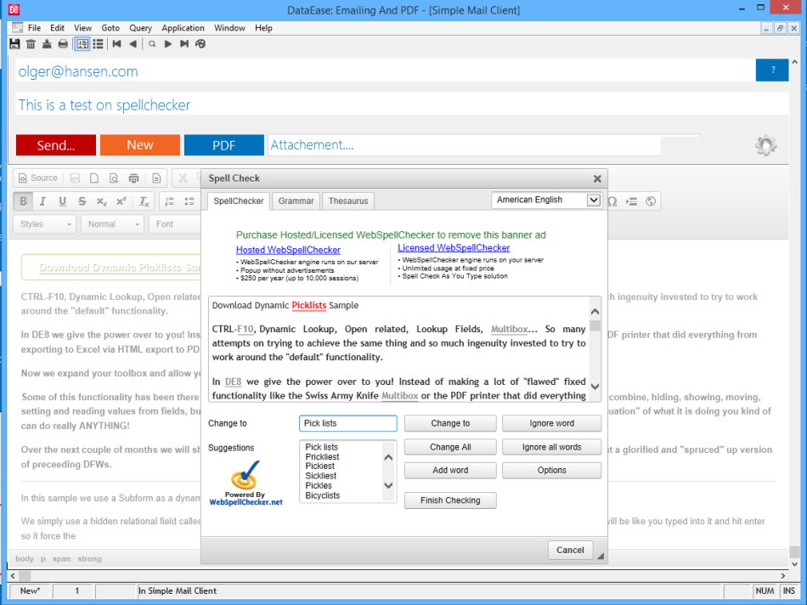Toggle Superscript formatting
Image resolution: width=807 pixels, height=605 pixels.
pos(121,201)
